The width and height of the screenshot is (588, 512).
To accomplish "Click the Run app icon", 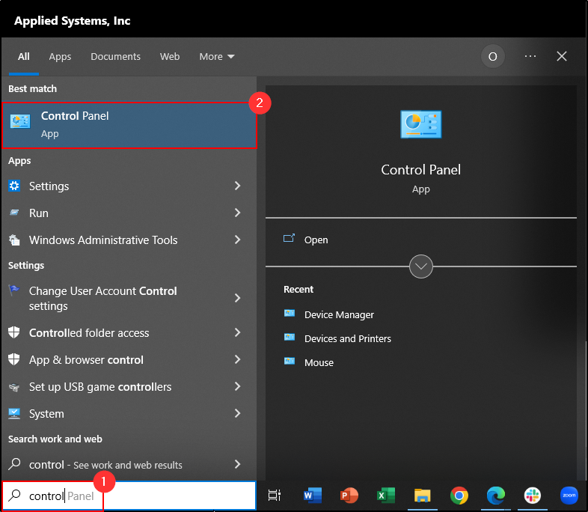I will (14, 213).
